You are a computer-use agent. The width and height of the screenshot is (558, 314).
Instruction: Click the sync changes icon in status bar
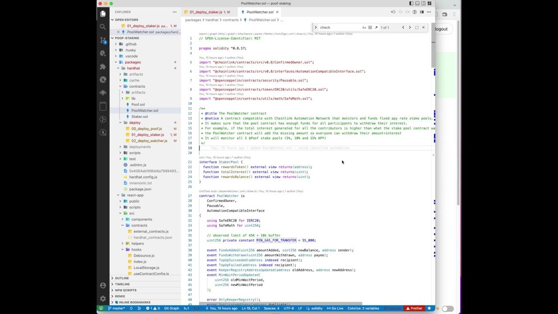(131, 308)
